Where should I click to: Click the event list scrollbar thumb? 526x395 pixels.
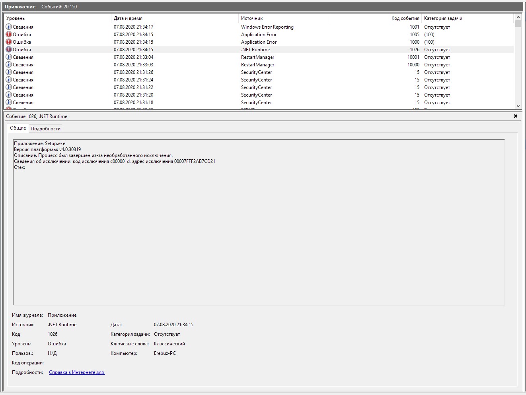click(x=518, y=24)
